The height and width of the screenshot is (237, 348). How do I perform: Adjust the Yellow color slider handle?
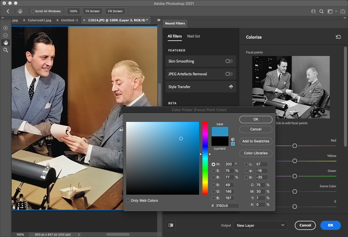pos(295,161)
